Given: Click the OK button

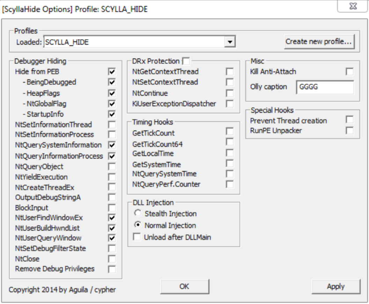Looking at the screenshot, I should pyautogui.click(x=185, y=286).
